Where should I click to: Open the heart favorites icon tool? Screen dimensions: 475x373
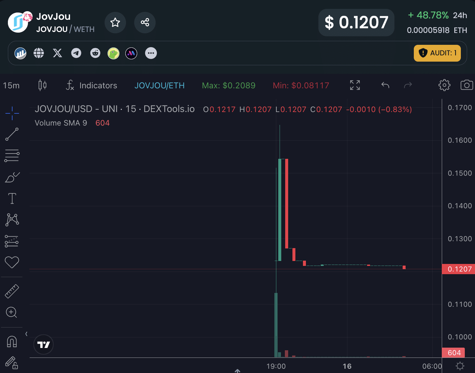tap(12, 262)
